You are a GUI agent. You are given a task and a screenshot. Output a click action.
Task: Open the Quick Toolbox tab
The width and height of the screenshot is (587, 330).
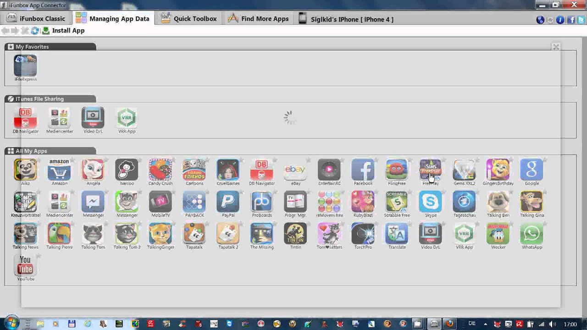coord(188,19)
